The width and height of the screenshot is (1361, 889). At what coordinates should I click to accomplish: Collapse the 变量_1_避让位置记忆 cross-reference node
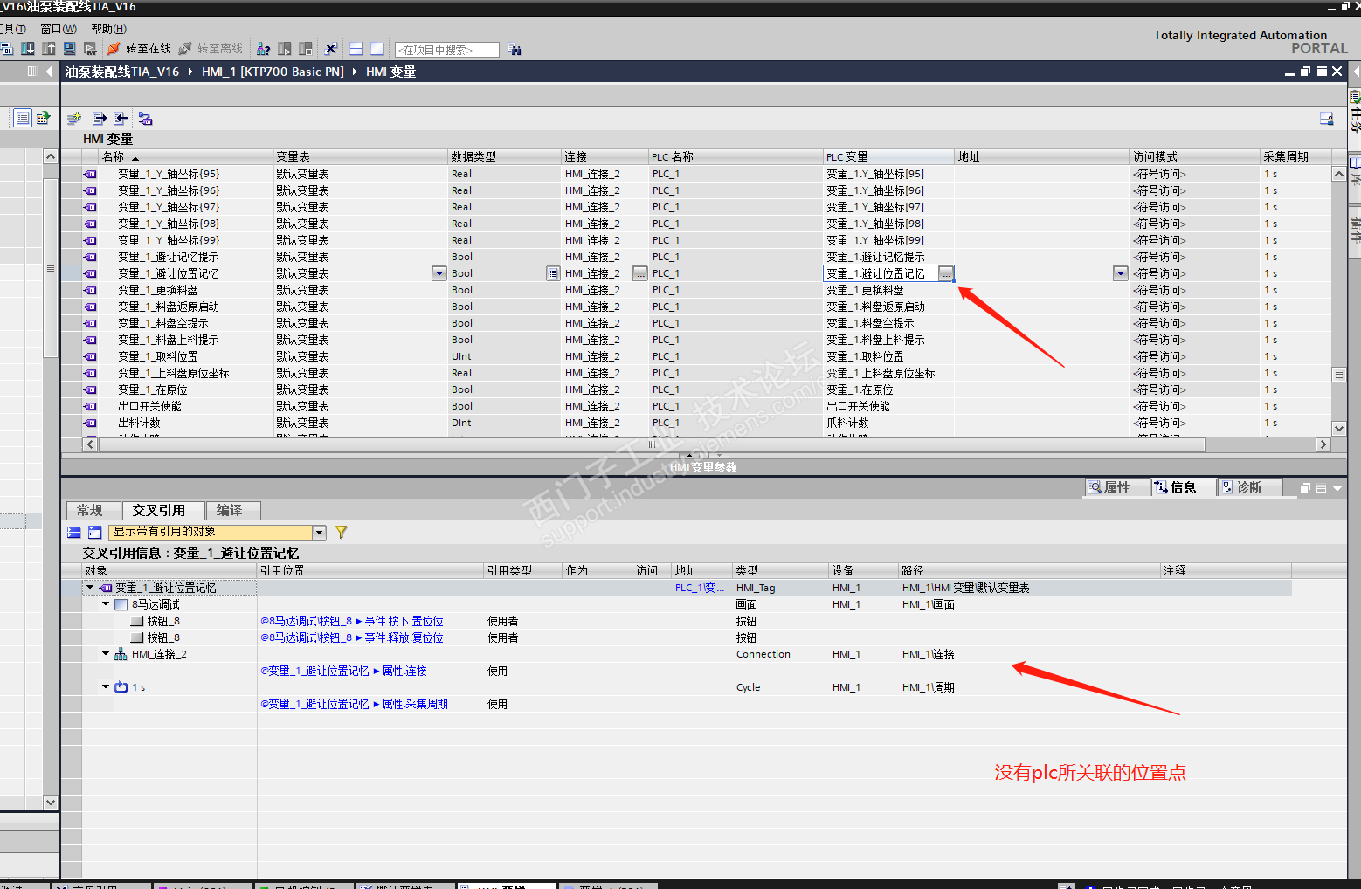[90, 588]
